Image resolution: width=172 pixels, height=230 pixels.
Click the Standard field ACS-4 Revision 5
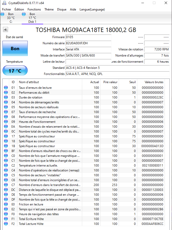coord(117,68)
